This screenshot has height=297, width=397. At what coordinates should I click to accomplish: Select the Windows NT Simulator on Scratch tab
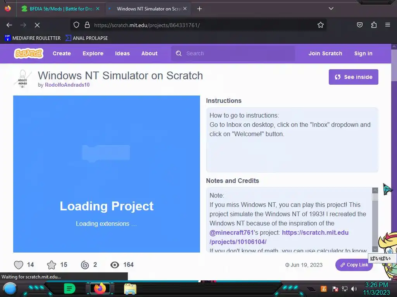tap(148, 9)
